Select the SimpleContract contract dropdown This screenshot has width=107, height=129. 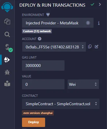coord(61,104)
